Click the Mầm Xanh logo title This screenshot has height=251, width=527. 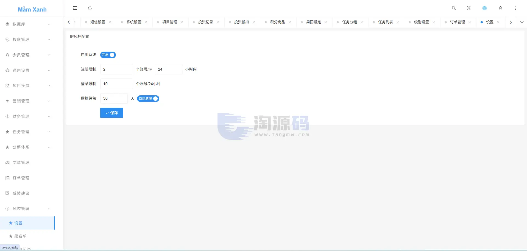(x=32, y=10)
